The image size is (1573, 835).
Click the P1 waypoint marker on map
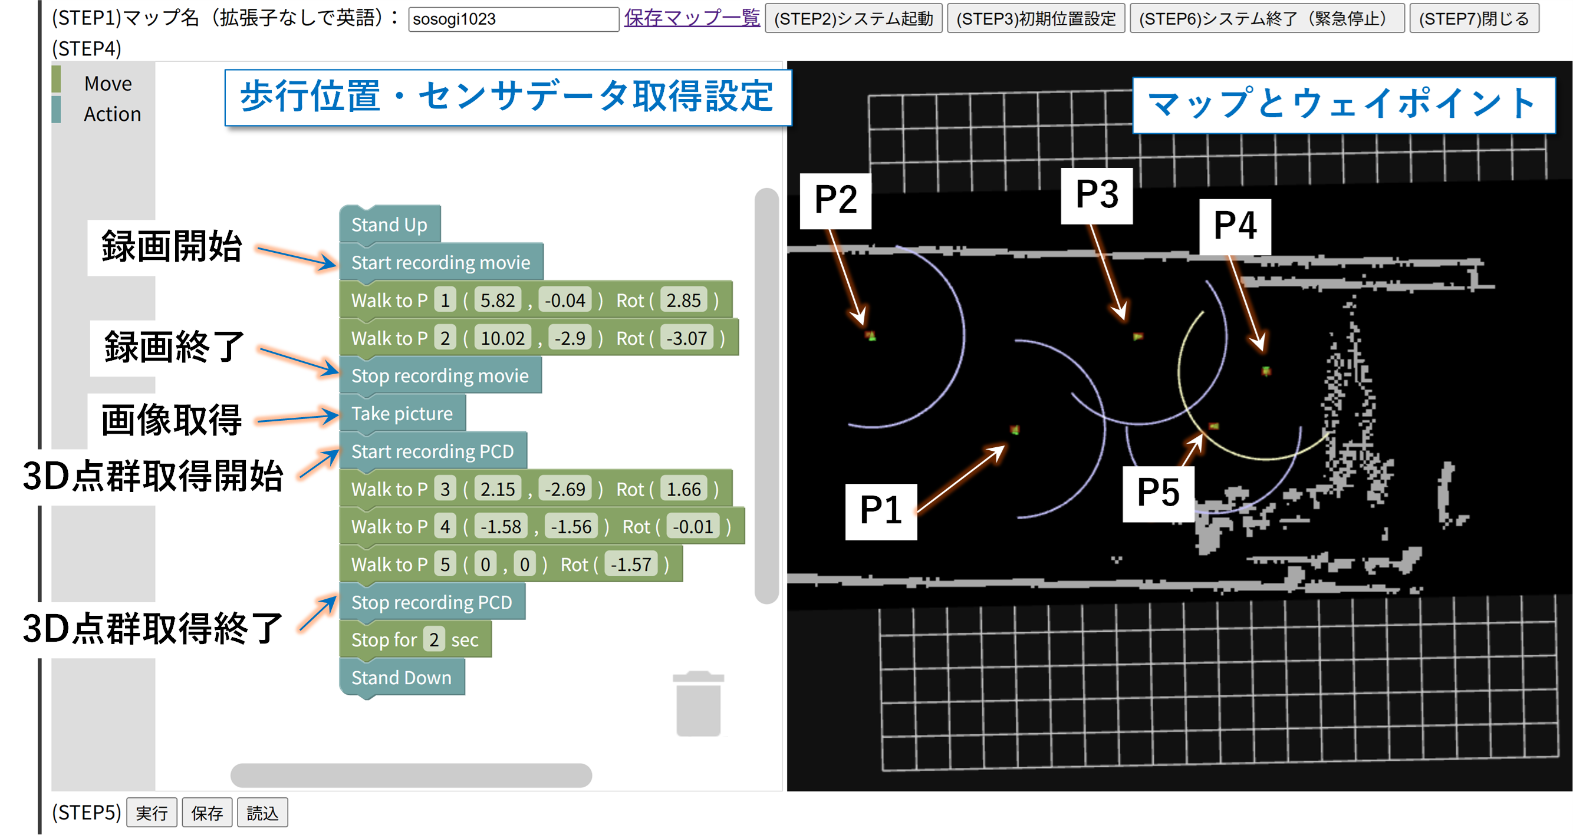click(x=1015, y=430)
